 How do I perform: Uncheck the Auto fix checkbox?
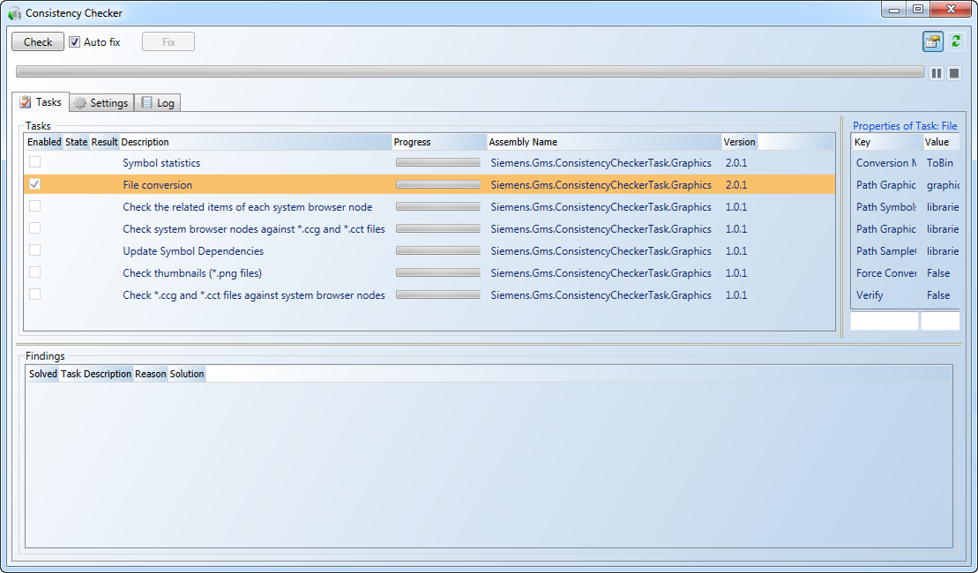point(75,41)
